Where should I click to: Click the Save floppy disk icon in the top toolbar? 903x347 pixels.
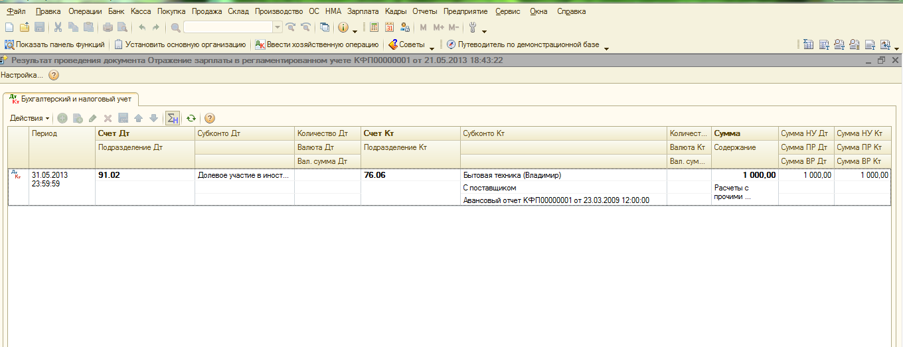click(39, 27)
